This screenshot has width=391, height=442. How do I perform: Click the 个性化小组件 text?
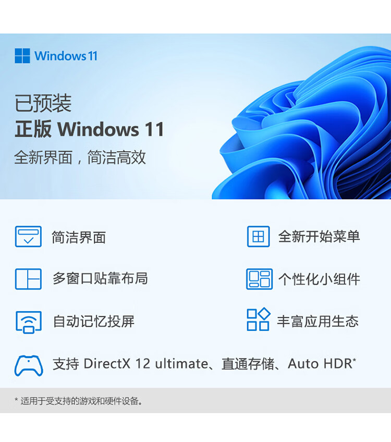pyautogui.click(x=319, y=279)
